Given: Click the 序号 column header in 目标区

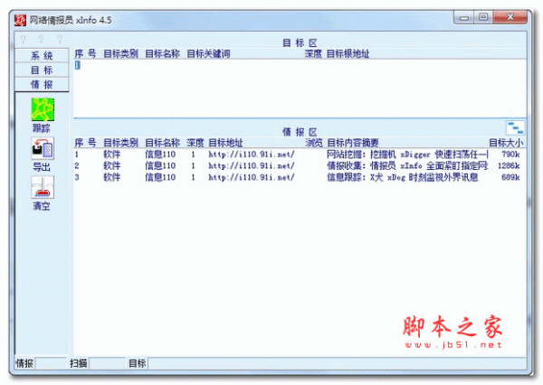Looking at the screenshot, I should [85, 53].
